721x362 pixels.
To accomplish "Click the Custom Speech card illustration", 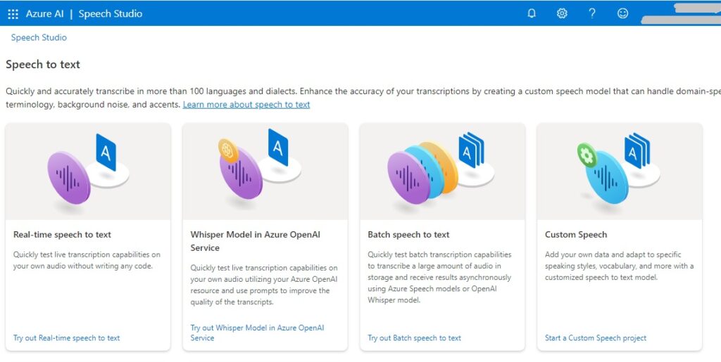I will (x=620, y=172).
